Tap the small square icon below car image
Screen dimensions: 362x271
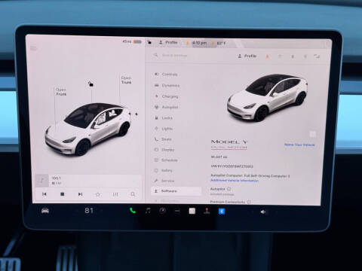click(x=312, y=134)
